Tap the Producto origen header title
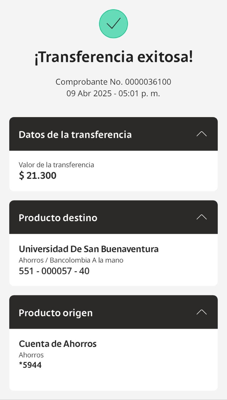Image resolution: width=227 pixels, height=400 pixels. click(x=56, y=313)
